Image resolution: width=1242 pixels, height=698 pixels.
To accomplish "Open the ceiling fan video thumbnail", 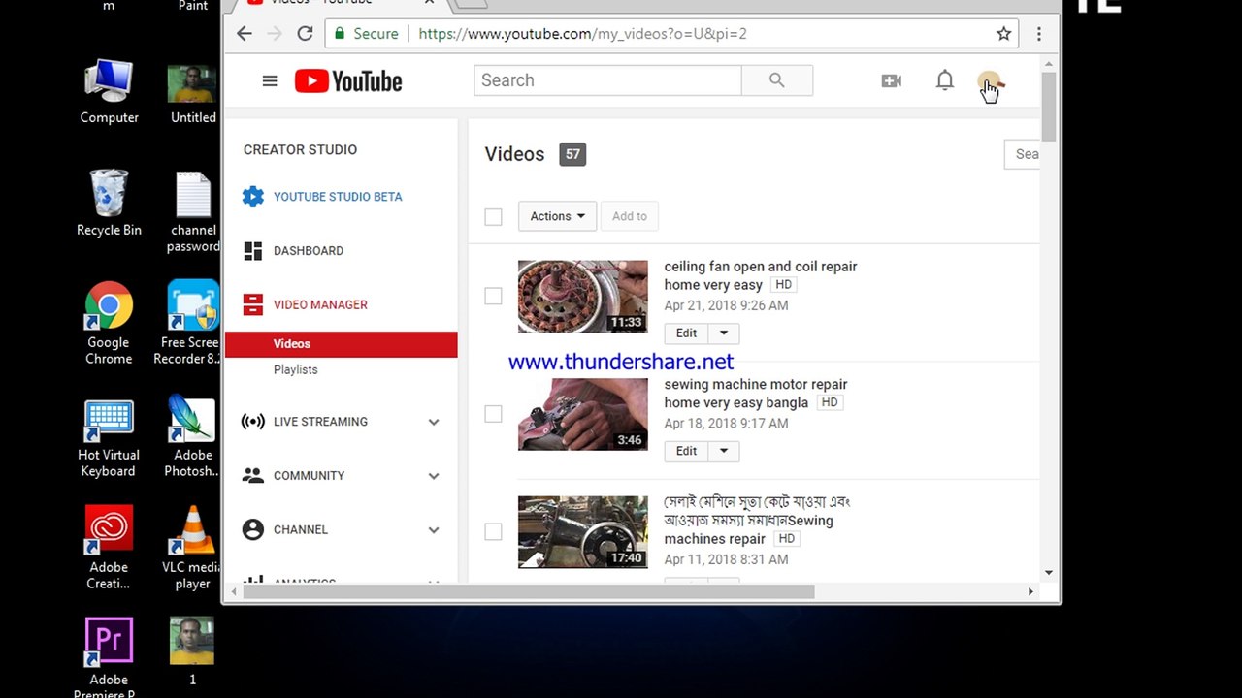I will [583, 297].
